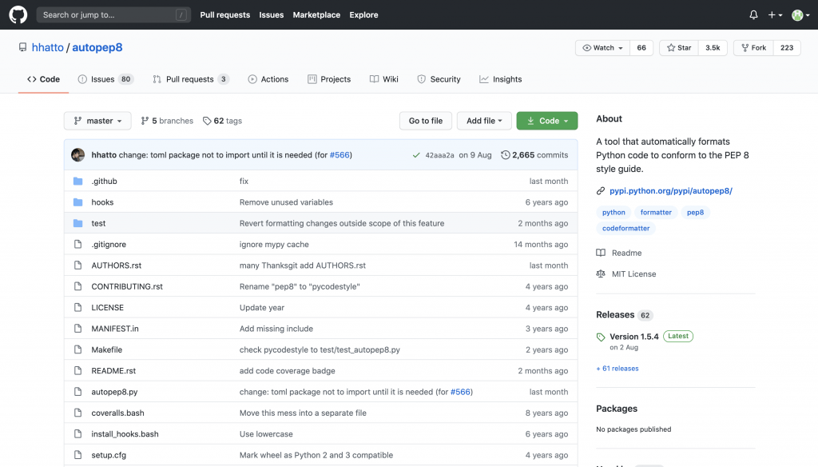Screen dimensions: 818x467
Task: Star the repository
Action: pyautogui.click(x=679, y=47)
